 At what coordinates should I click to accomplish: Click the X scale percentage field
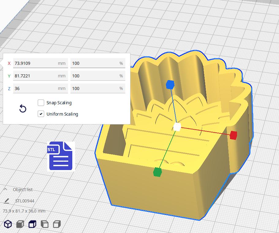pos(98,63)
